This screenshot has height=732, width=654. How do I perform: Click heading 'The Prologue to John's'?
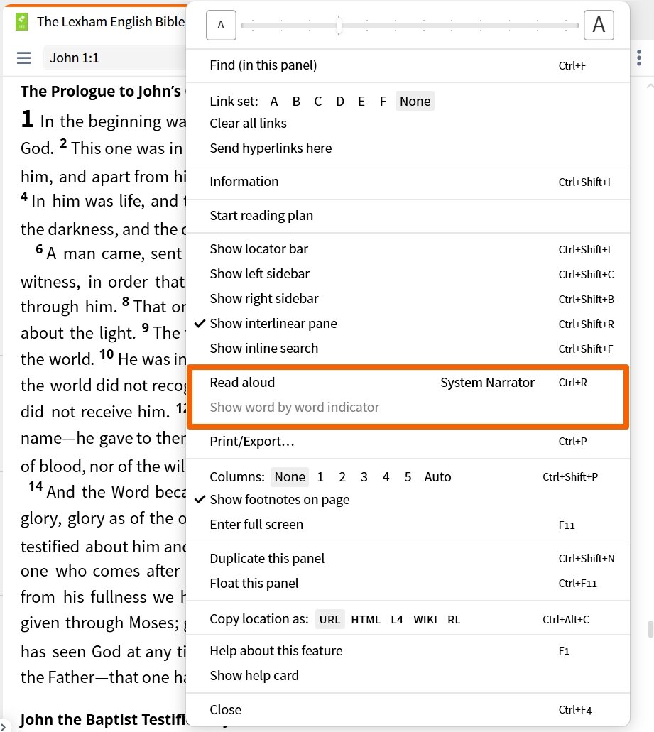click(100, 91)
